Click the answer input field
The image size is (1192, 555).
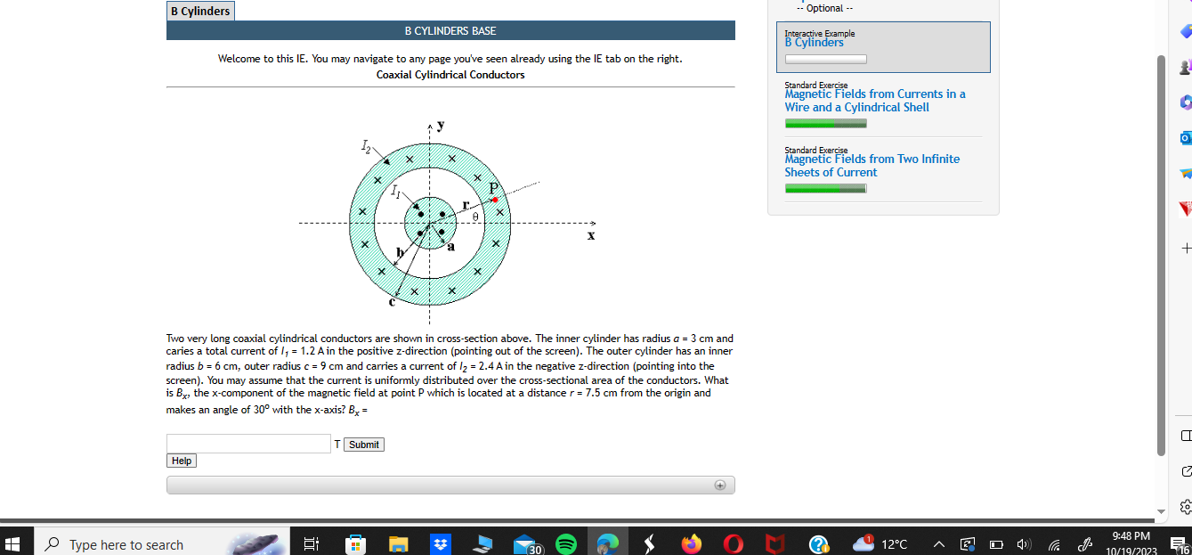pos(247,443)
